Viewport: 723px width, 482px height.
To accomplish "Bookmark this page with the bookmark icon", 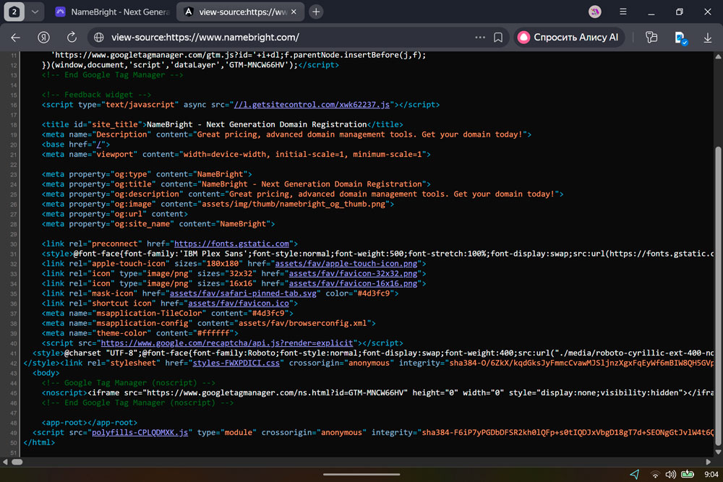I will pyautogui.click(x=498, y=38).
